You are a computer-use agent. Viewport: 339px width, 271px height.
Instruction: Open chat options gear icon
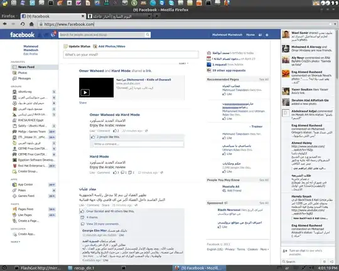[325, 262]
